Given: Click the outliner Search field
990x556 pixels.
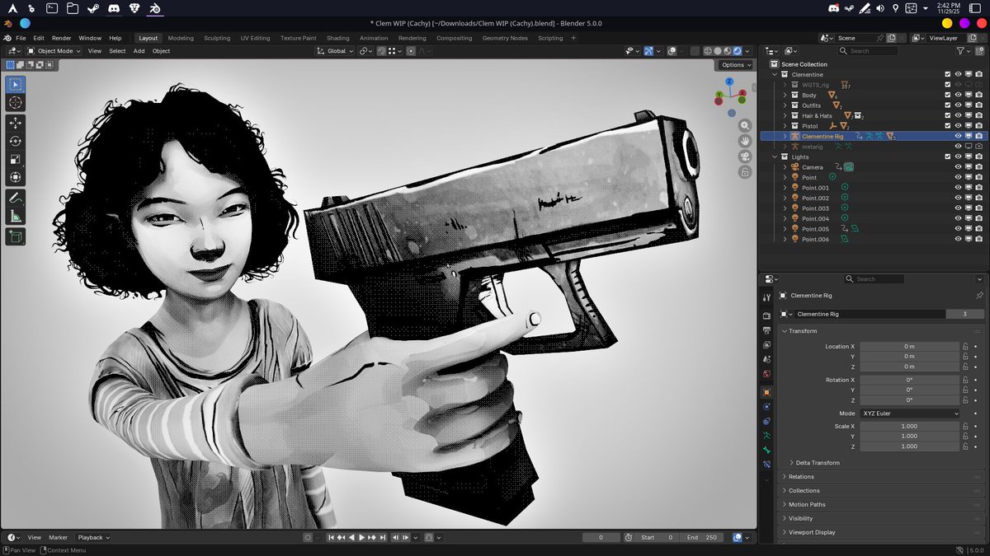Looking at the screenshot, I should coord(869,51).
